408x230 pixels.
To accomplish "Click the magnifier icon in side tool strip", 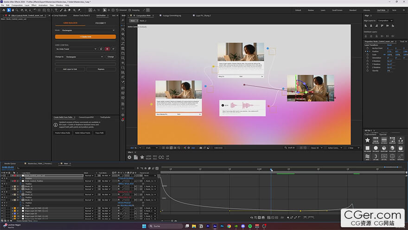I will [x=123, y=20].
